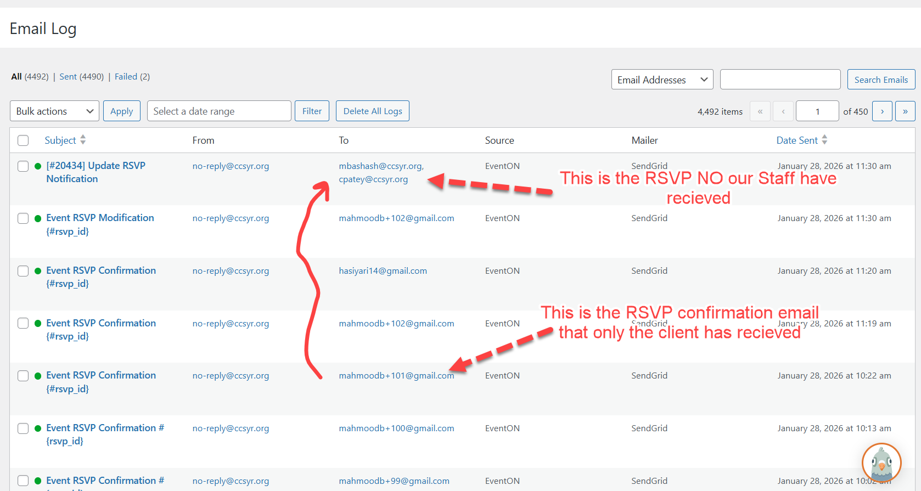The height and width of the screenshot is (491, 921).
Task: Go to next page of email logs
Action: pos(882,111)
